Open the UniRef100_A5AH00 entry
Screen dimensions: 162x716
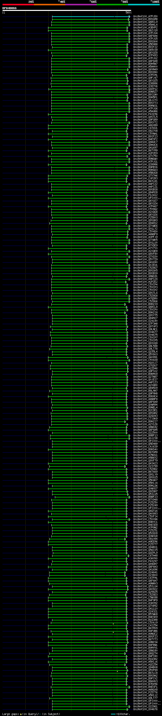[145, 67]
